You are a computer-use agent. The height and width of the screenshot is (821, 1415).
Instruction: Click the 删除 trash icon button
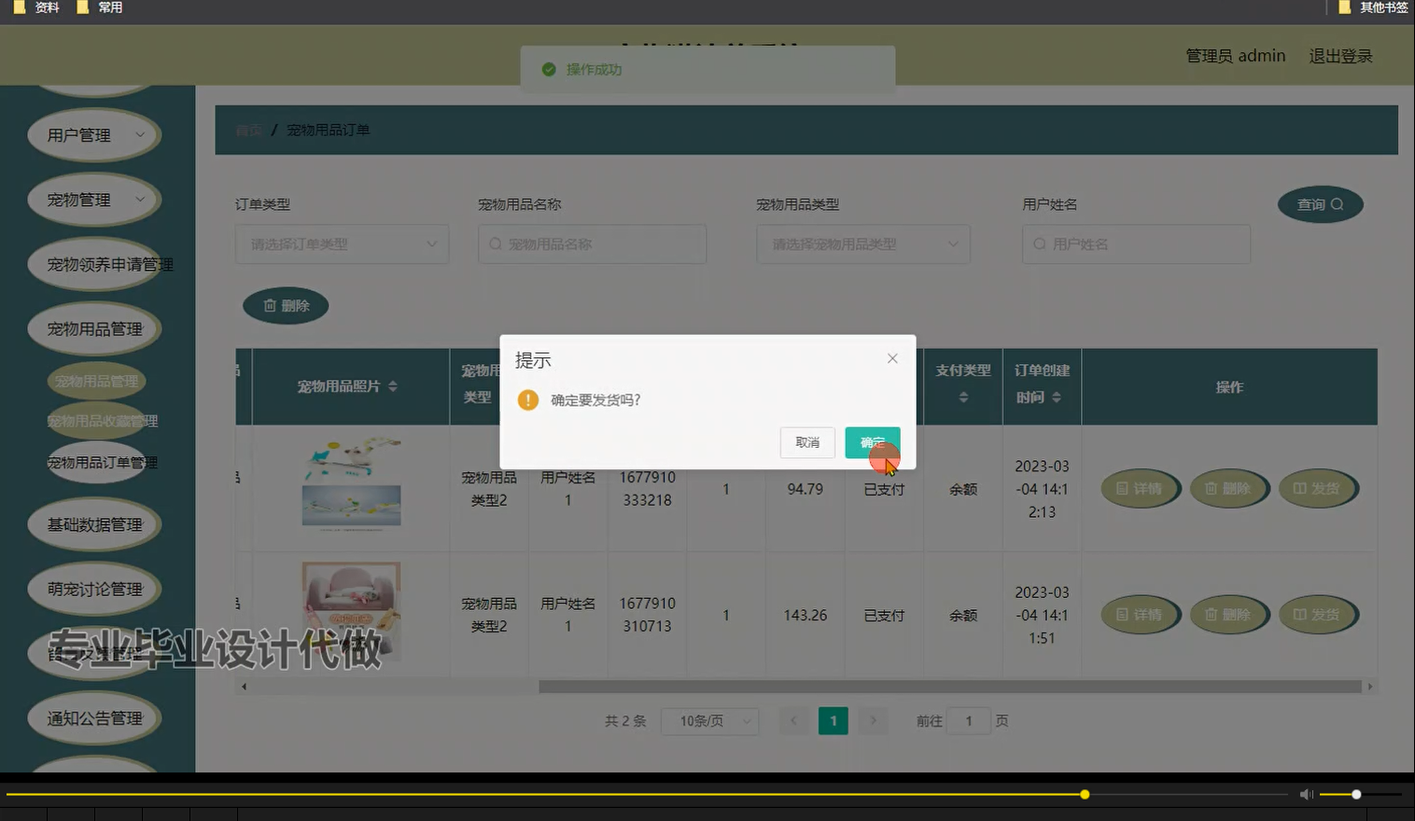point(286,305)
